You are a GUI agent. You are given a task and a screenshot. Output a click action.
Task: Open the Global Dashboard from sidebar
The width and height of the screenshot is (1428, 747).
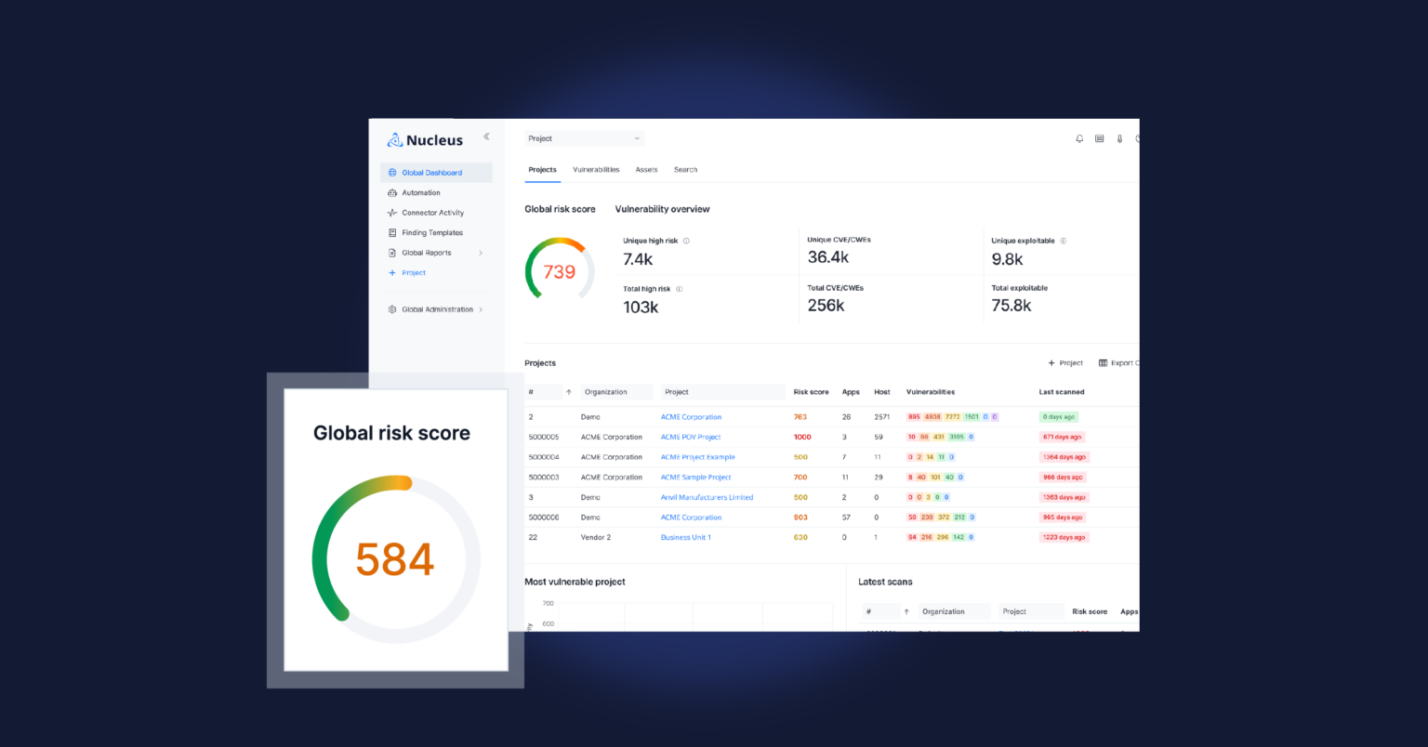[432, 172]
